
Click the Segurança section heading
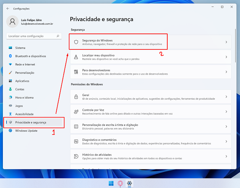tap(78, 30)
